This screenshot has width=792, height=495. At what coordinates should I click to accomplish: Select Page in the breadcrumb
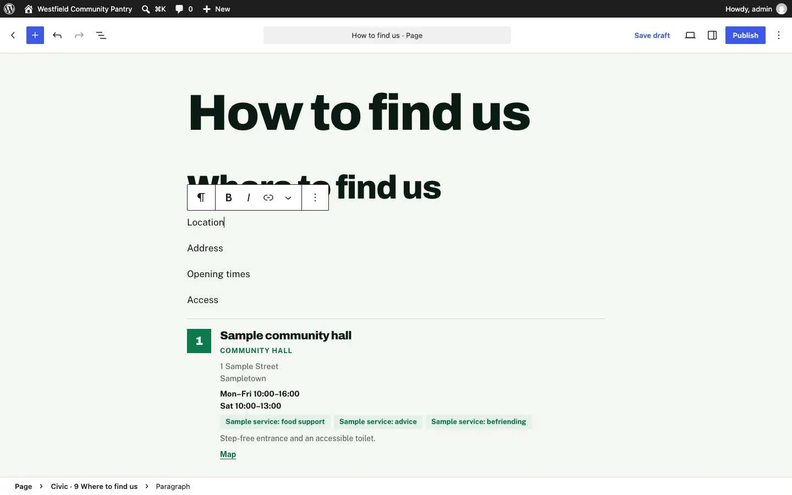[x=24, y=487]
